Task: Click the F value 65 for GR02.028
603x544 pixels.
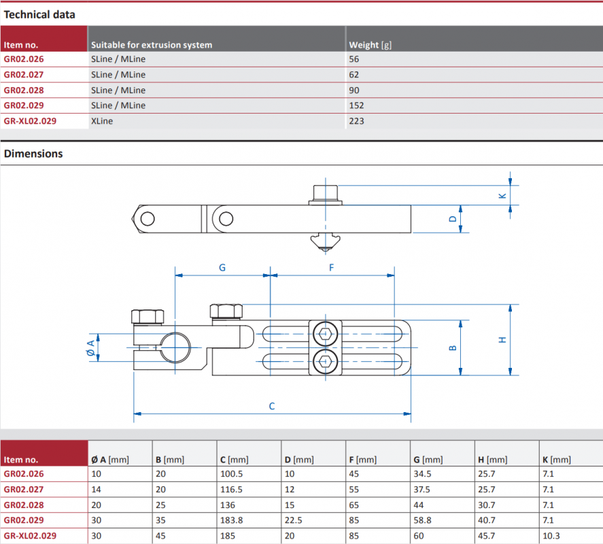Action: coord(354,505)
